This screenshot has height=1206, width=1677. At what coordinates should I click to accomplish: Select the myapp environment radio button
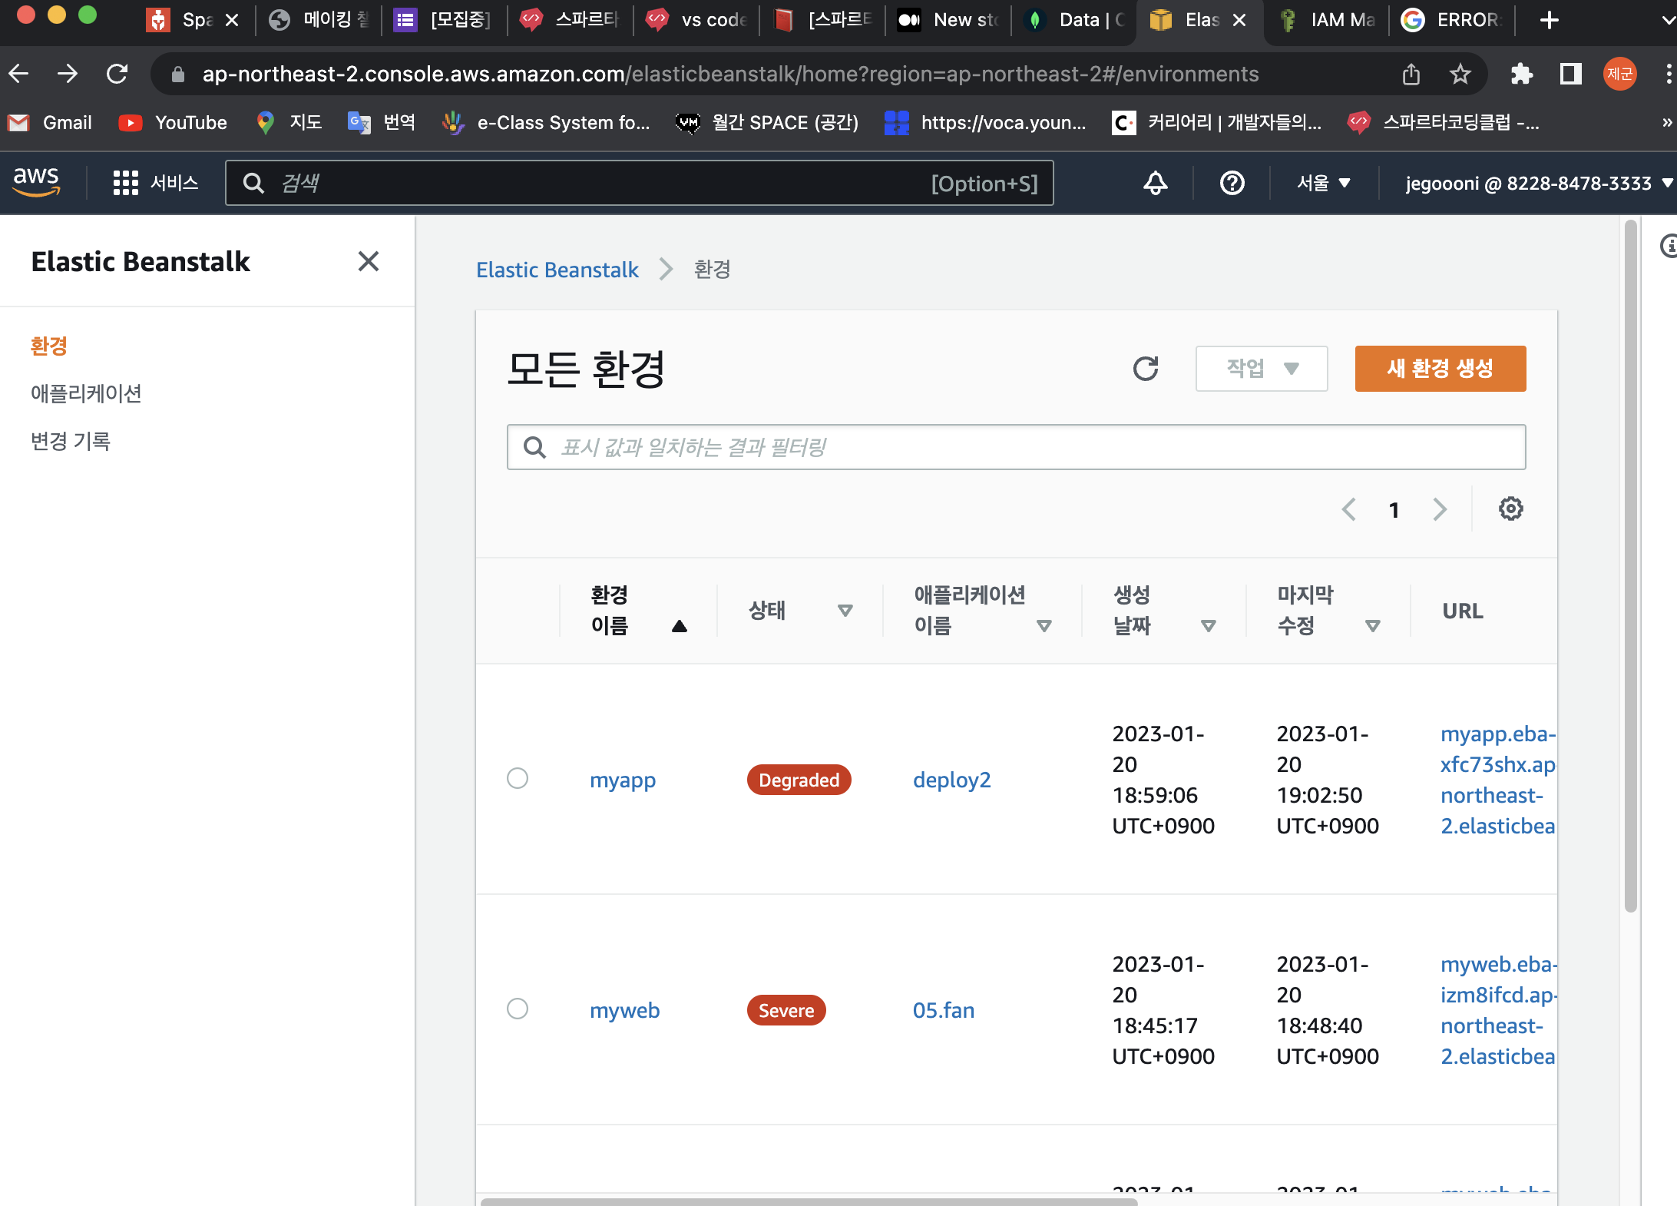[x=518, y=778]
